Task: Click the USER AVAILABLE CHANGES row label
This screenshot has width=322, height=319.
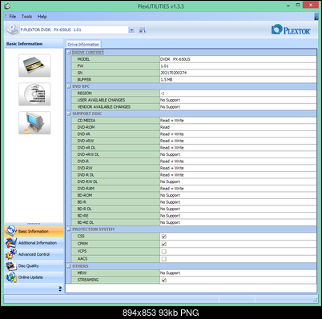Action: pyautogui.click(x=101, y=100)
